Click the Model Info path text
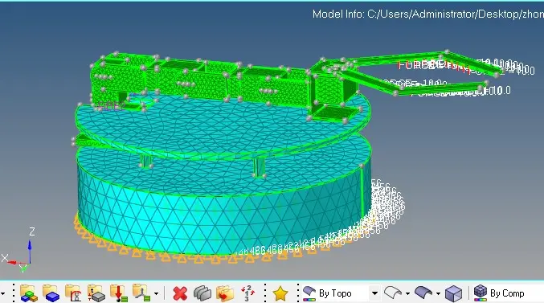The width and height of the screenshot is (544, 303). (x=428, y=14)
